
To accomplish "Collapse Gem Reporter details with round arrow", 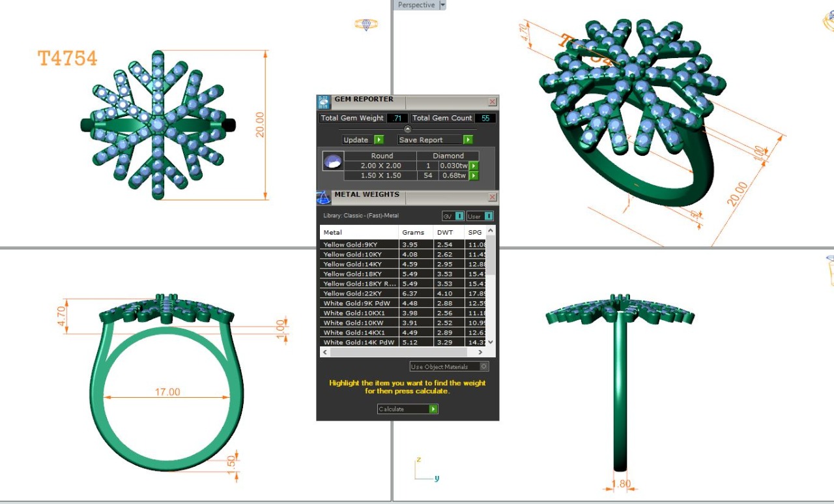I will (407, 129).
